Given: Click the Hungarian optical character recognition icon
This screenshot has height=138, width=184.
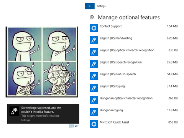Looking at the screenshot, I should [94, 100].
